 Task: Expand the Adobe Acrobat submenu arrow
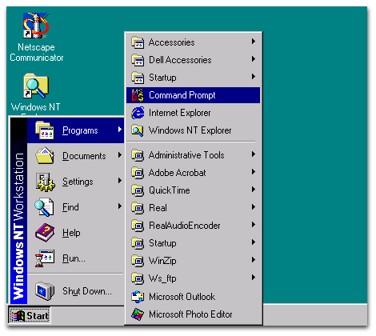click(x=254, y=172)
